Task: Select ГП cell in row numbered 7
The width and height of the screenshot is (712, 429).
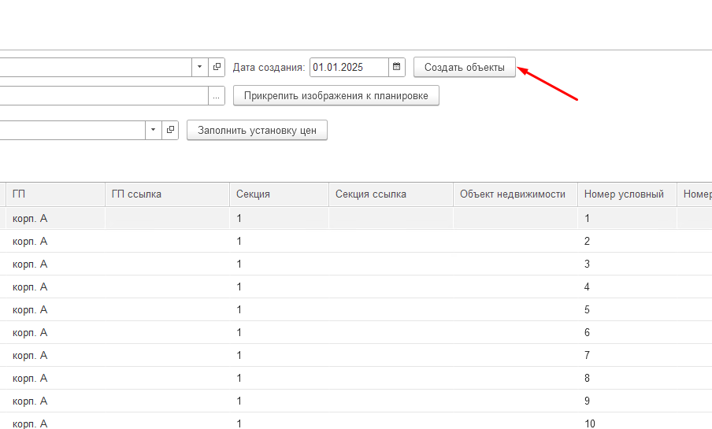Action: 55,355
